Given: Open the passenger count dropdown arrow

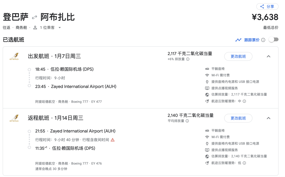Looking at the screenshot, I should [60, 28].
